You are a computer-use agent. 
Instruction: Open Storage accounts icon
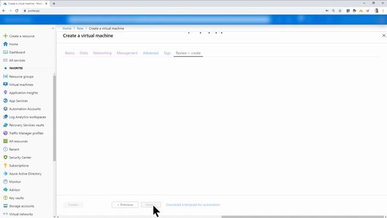click(5, 206)
